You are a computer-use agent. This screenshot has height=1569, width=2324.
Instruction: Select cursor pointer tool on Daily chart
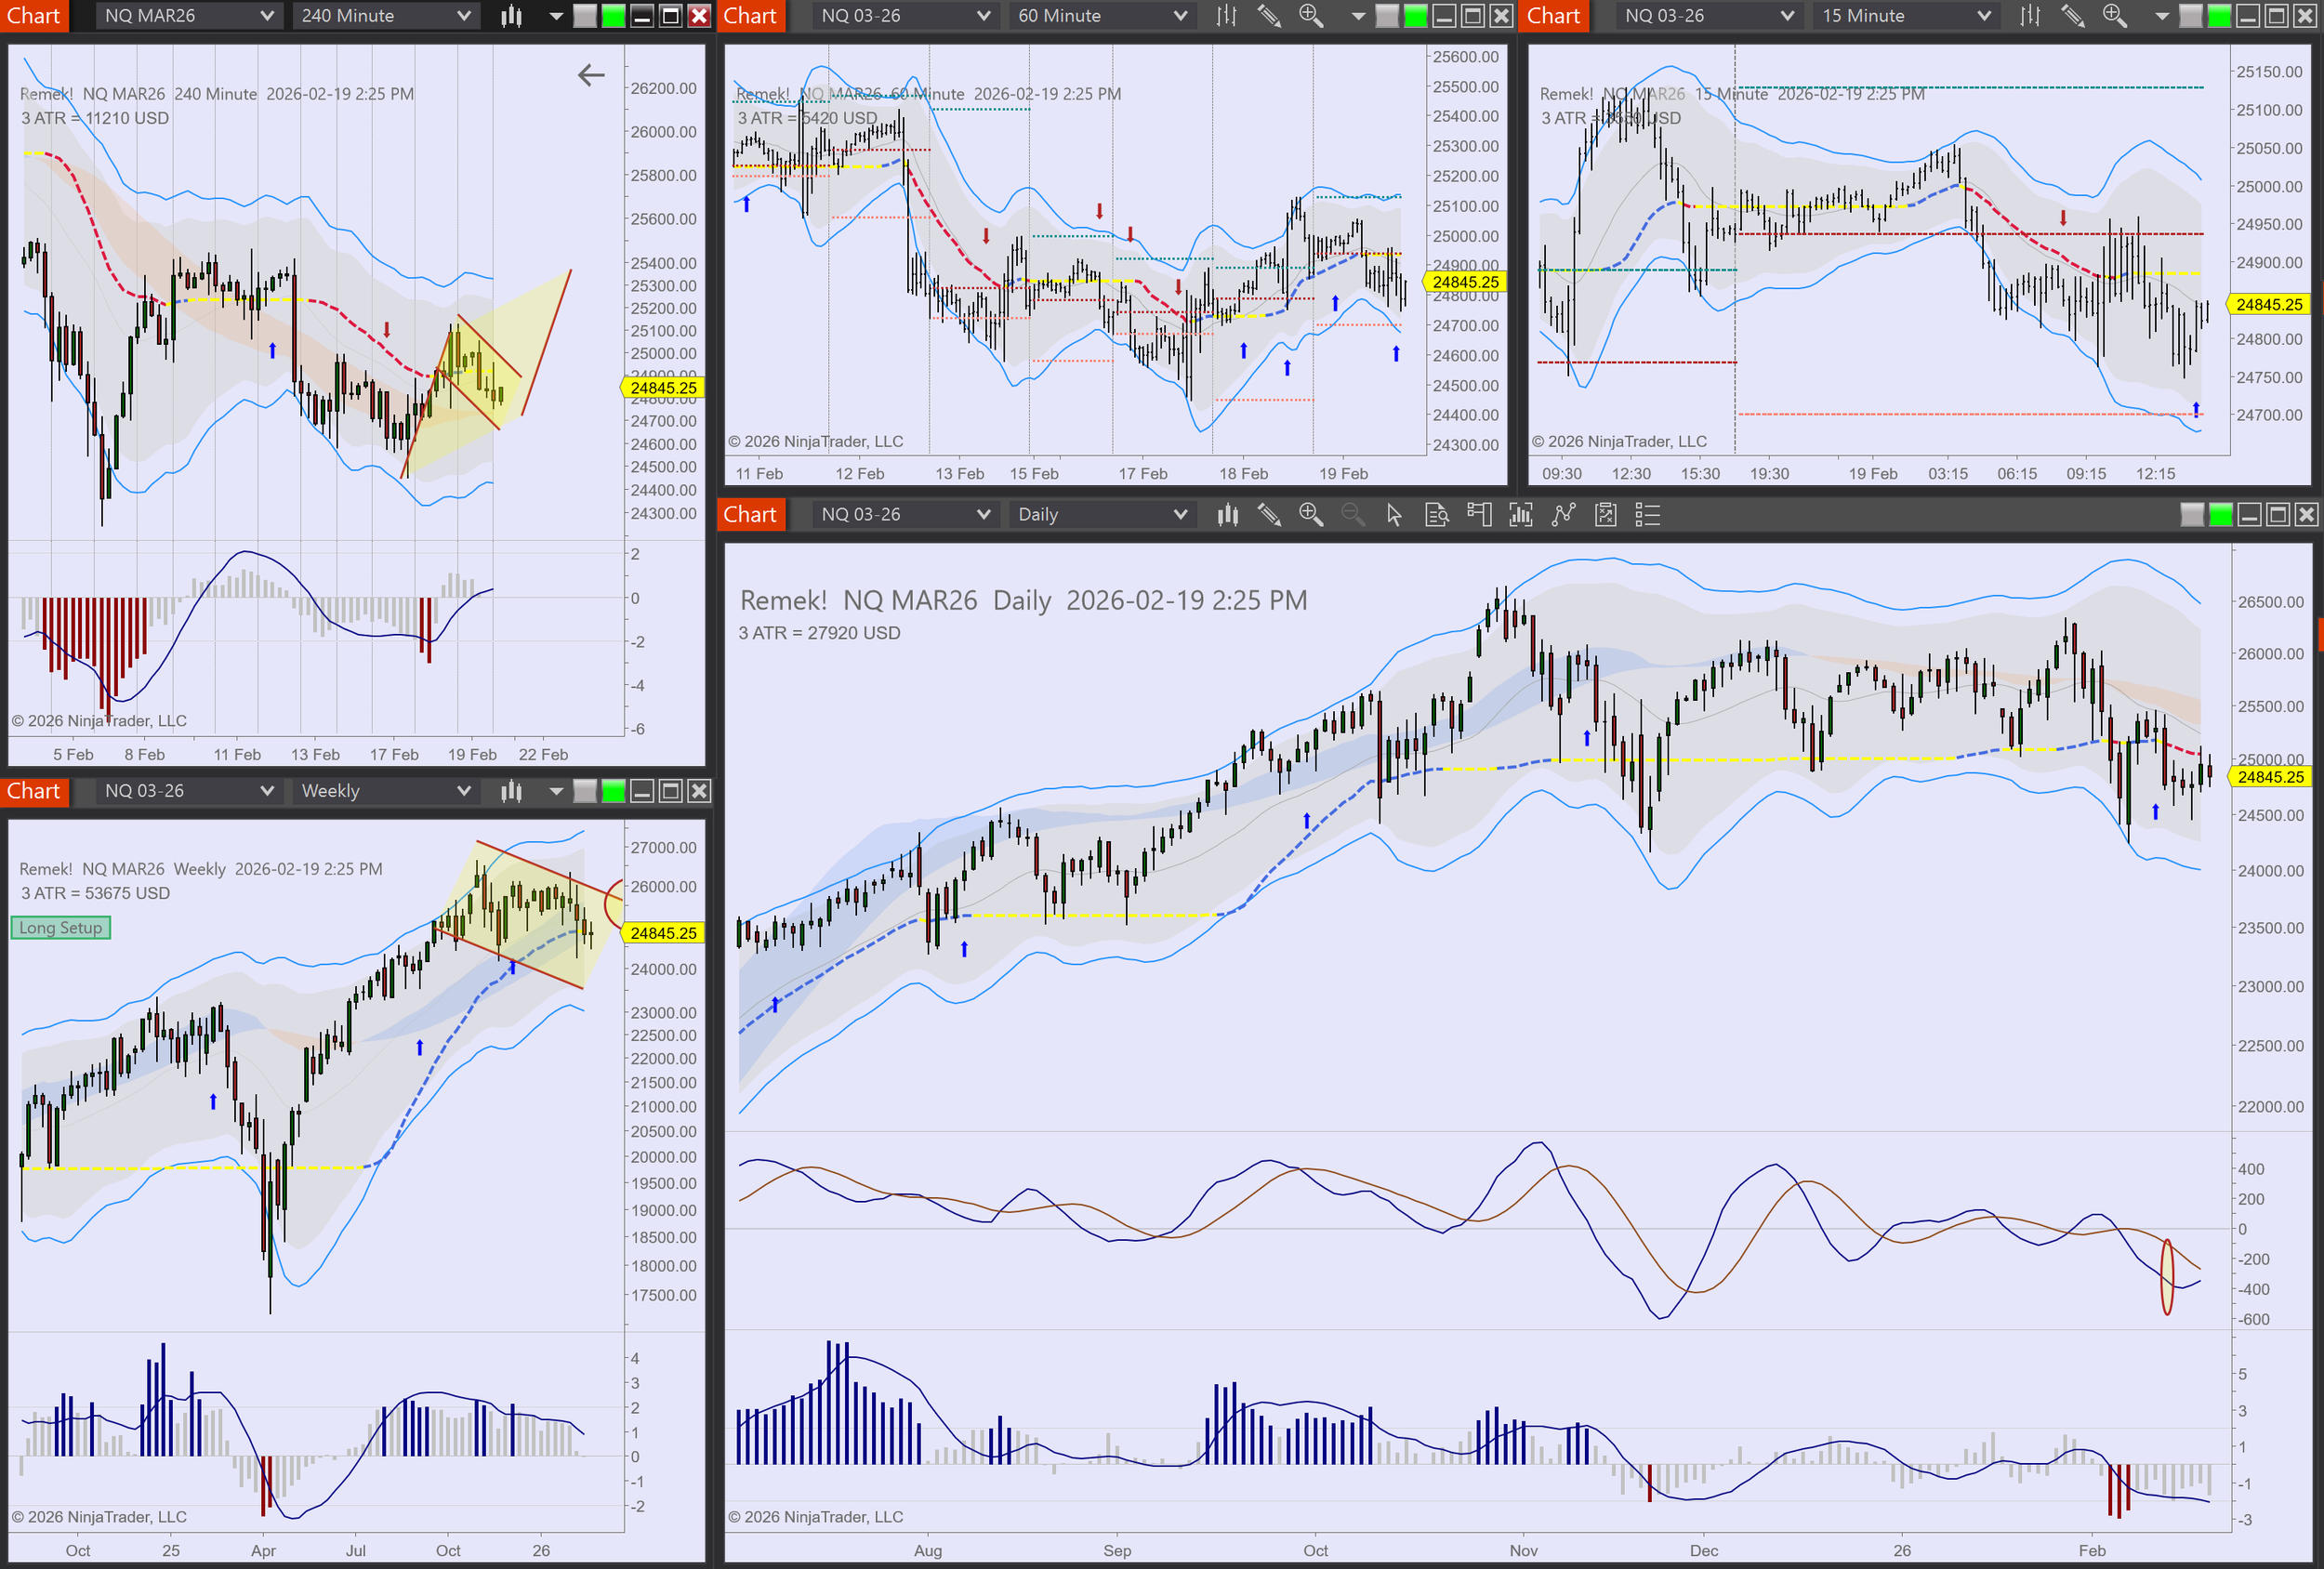point(1394,515)
